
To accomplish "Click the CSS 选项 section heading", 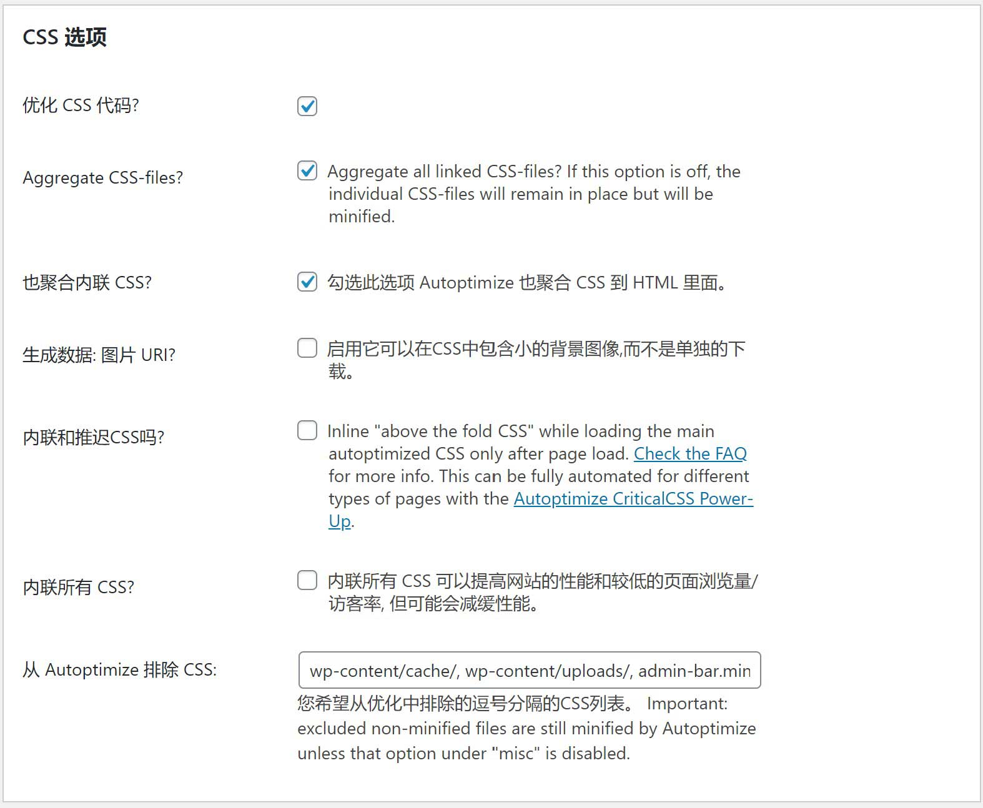I will coord(65,37).
